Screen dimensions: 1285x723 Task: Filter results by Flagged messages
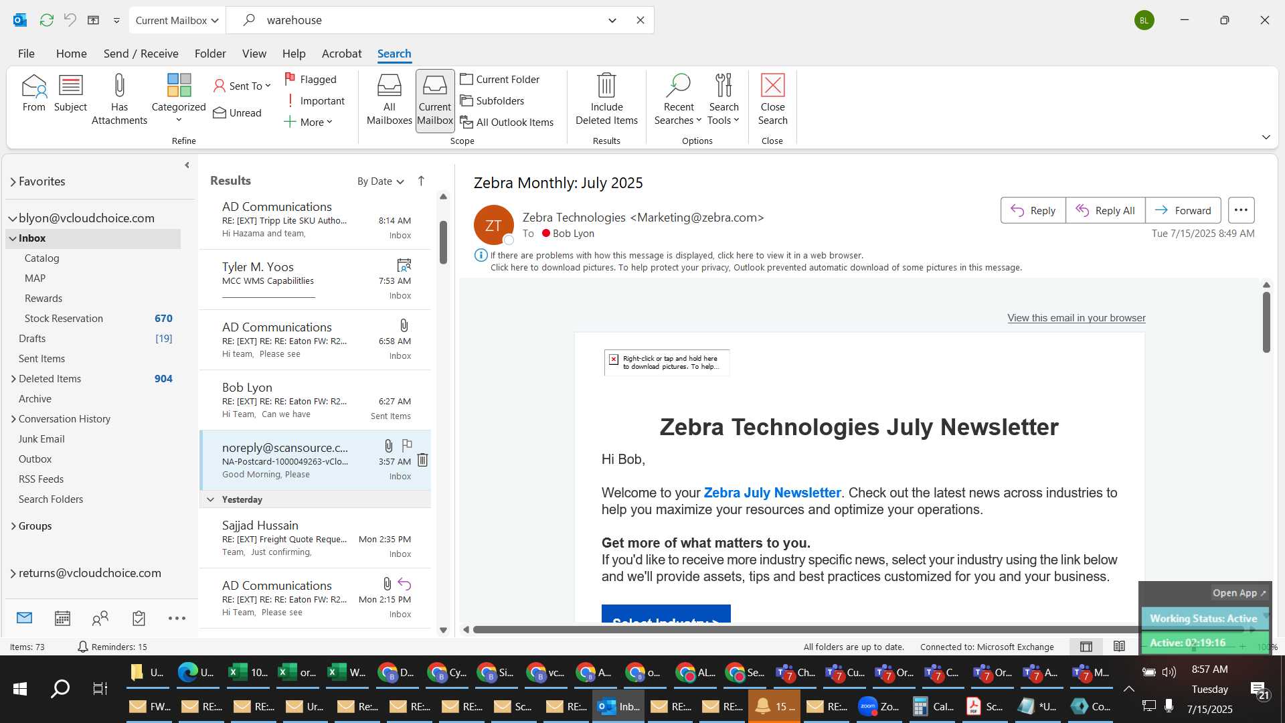tap(311, 79)
